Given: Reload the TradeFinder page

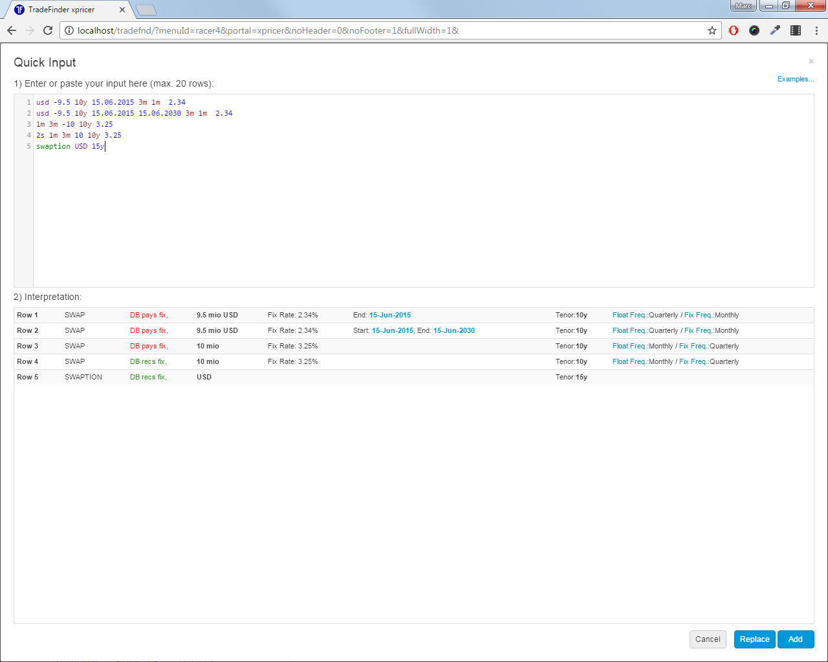Looking at the screenshot, I should click(48, 30).
